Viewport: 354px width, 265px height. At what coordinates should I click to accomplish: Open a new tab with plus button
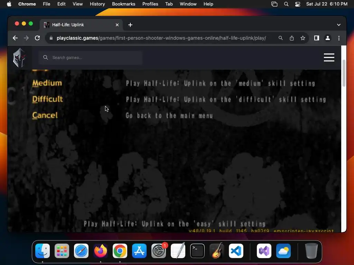(130, 25)
